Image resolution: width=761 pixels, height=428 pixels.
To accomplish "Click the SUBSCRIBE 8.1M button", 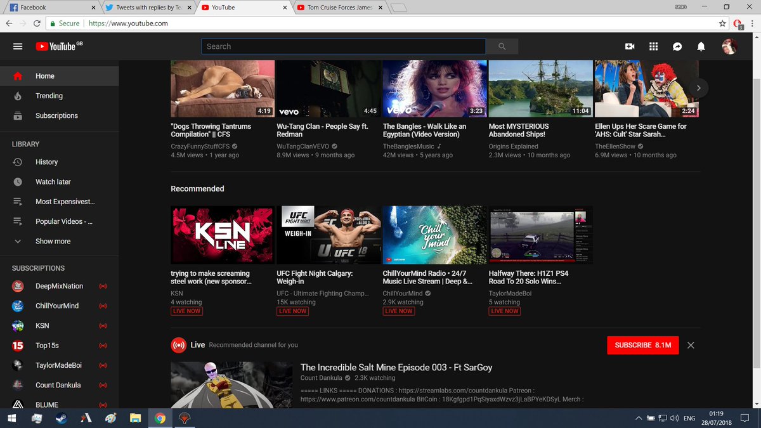I will (643, 345).
